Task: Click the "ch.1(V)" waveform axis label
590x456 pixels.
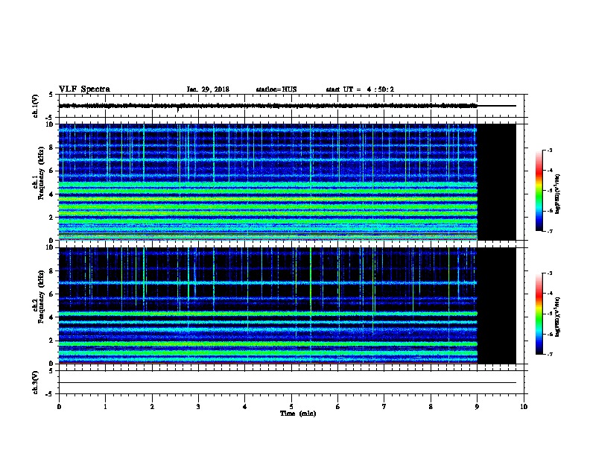Action: 35,106
